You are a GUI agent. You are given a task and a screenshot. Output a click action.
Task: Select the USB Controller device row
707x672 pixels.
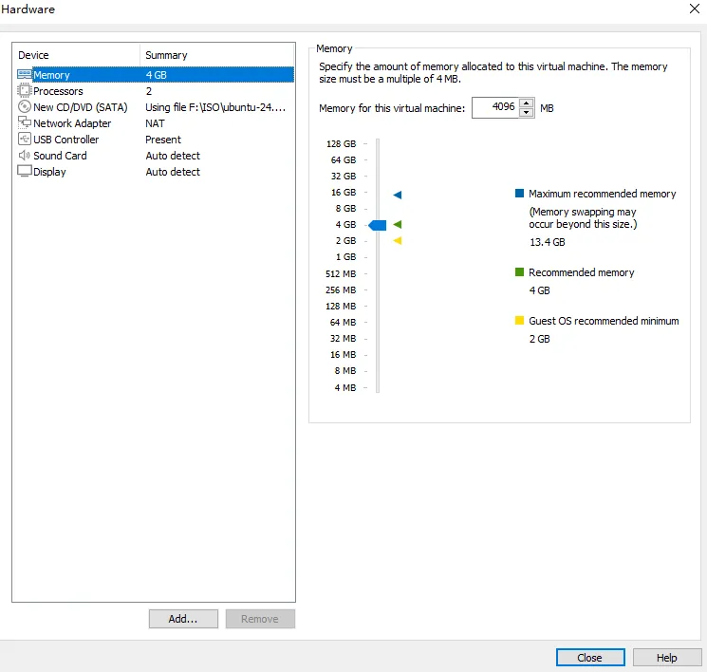[155, 140]
